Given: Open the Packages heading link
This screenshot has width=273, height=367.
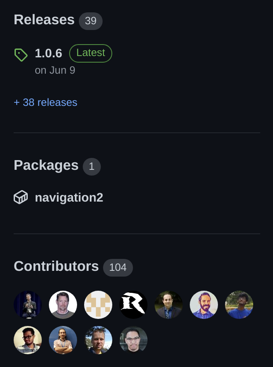Looking at the screenshot, I should click(46, 165).
